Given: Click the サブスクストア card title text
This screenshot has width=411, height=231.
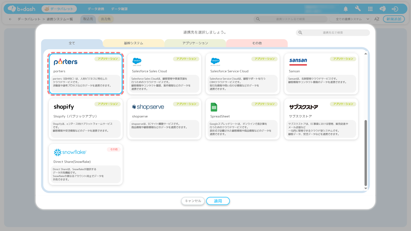Looking at the screenshot, I should pyautogui.click(x=300, y=116).
